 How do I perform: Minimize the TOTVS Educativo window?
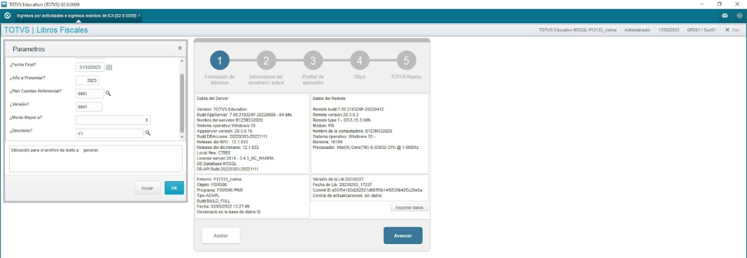[701, 4]
